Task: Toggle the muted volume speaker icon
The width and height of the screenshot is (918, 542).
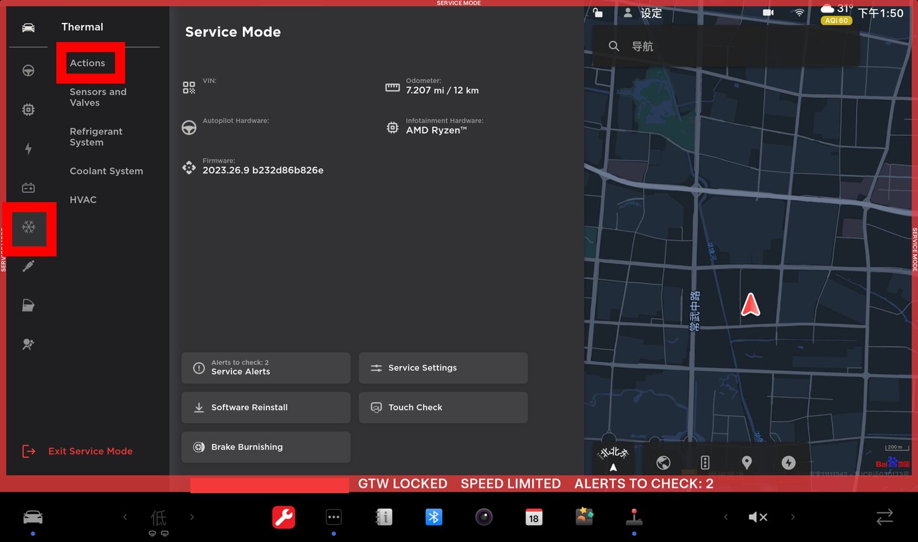Action: click(x=757, y=517)
